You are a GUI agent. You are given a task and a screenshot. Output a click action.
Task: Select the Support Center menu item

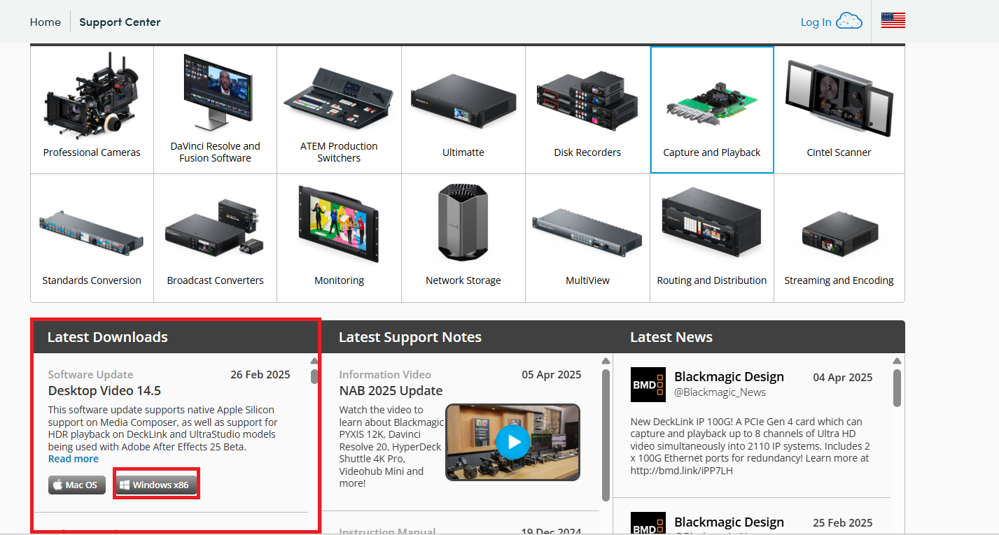click(120, 22)
